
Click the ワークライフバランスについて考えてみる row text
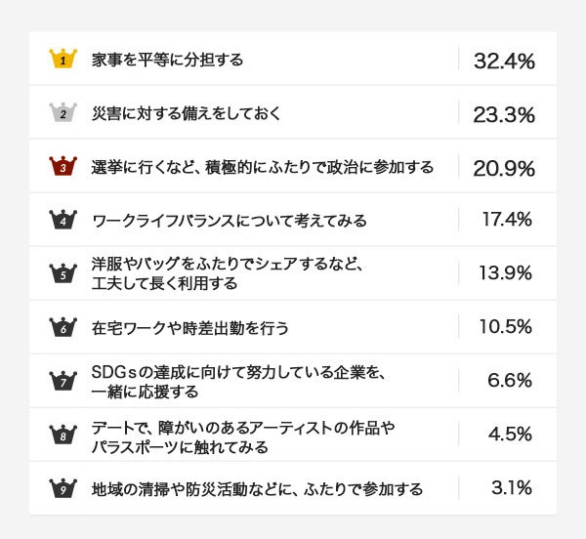click(x=230, y=221)
